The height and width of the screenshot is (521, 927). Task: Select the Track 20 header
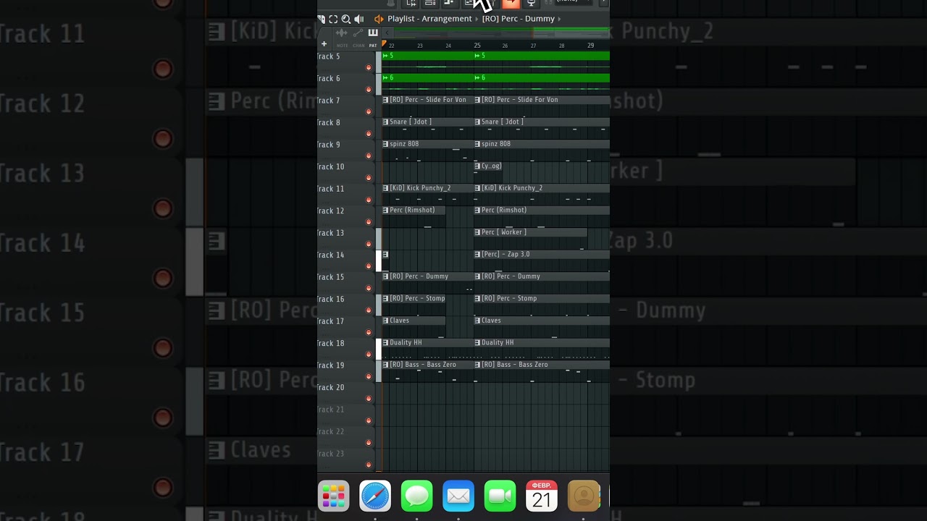click(346, 393)
